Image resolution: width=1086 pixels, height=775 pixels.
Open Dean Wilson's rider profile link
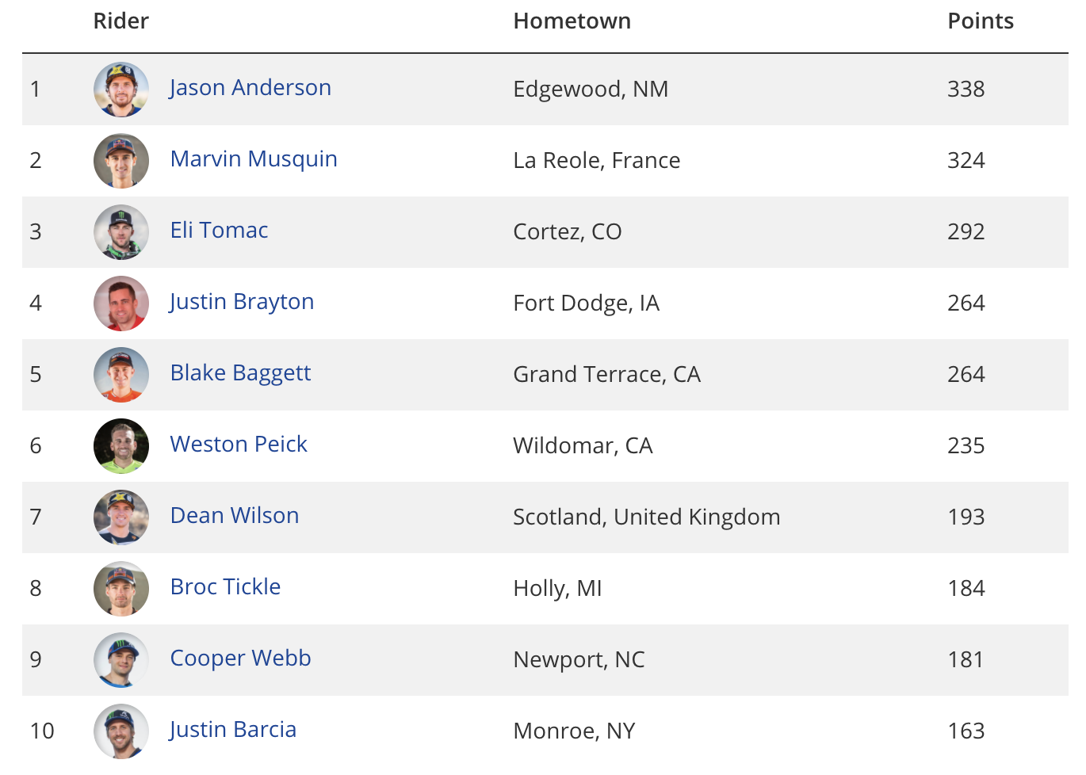pos(235,516)
